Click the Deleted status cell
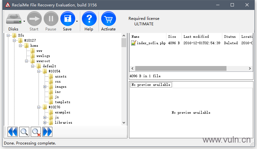257x149 pixels. (231, 43)
